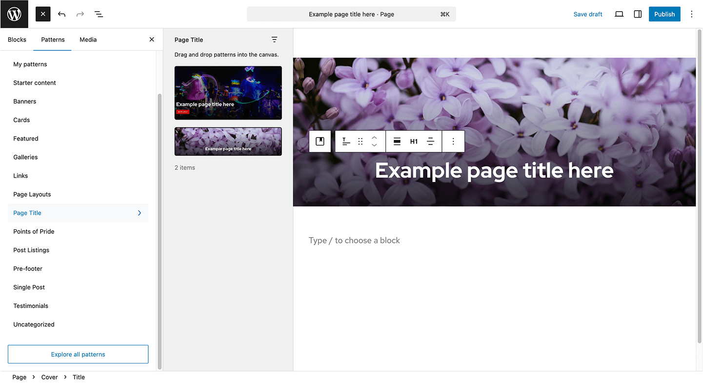Click the align icon in block toolbar
The height and width of the screenshot is (383, 703).
(397, 141)
